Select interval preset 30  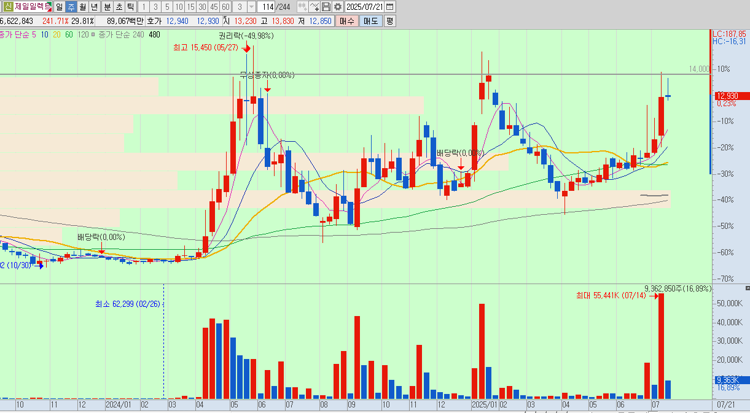202,7
